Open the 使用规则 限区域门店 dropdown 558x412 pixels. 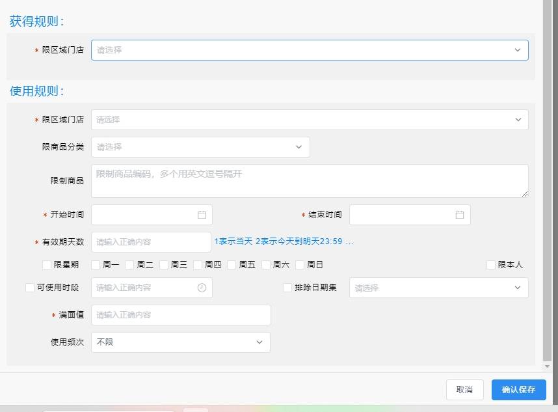click(x=310, y=120)
